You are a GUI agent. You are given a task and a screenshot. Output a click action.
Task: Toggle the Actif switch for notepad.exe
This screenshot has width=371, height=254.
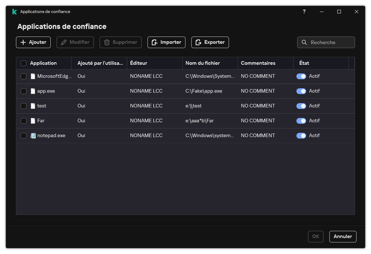(301, 135)
